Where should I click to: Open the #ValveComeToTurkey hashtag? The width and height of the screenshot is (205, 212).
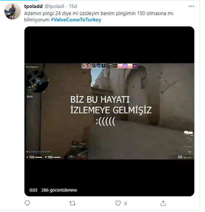[x=76, y=20]
